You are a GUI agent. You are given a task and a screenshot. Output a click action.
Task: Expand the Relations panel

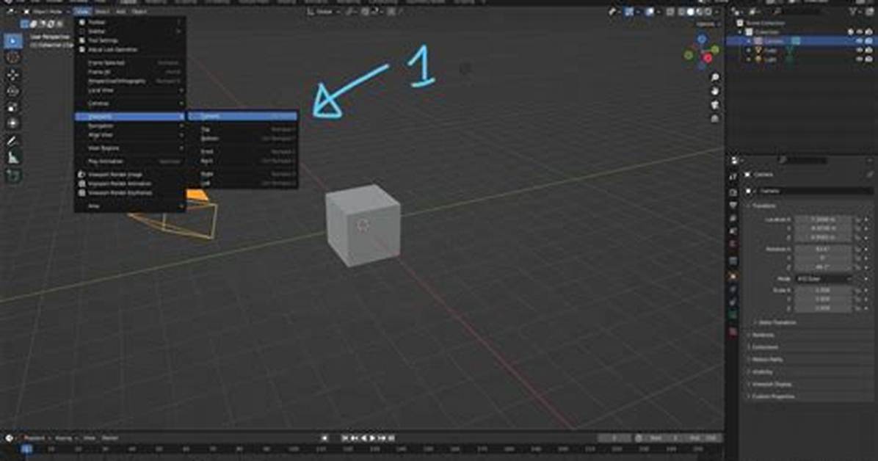[763, 335]
